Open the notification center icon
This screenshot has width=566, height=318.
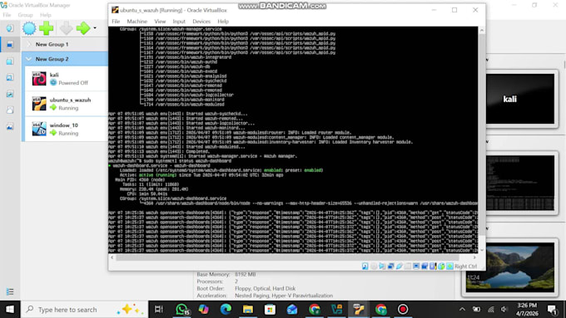(552, 310)
